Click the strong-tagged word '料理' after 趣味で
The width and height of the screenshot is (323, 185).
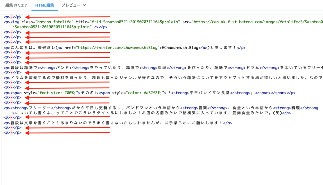pos(162,68)
